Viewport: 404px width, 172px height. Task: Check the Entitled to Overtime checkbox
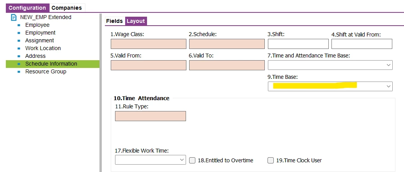(x=192, y=160)
